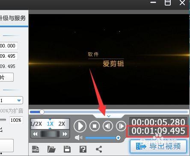This screenshot has width=190, height=156.
Task: Open help with question mark icon
Action: [83, 149]
